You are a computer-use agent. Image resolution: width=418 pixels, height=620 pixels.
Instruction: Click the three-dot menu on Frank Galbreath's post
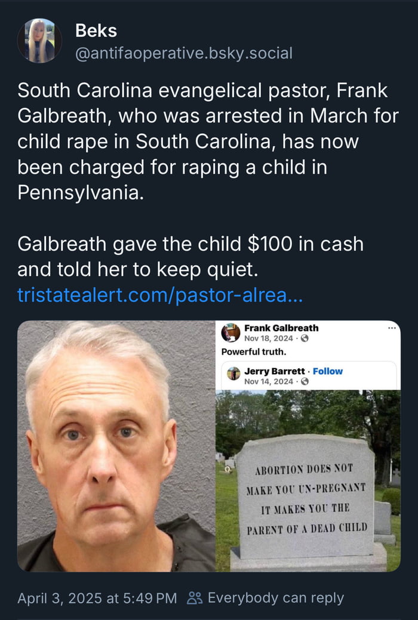(392, 328)
